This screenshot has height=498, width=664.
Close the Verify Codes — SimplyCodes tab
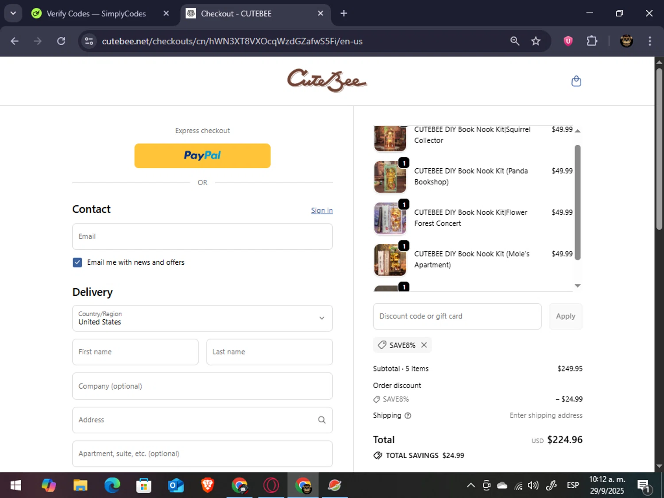166,13
